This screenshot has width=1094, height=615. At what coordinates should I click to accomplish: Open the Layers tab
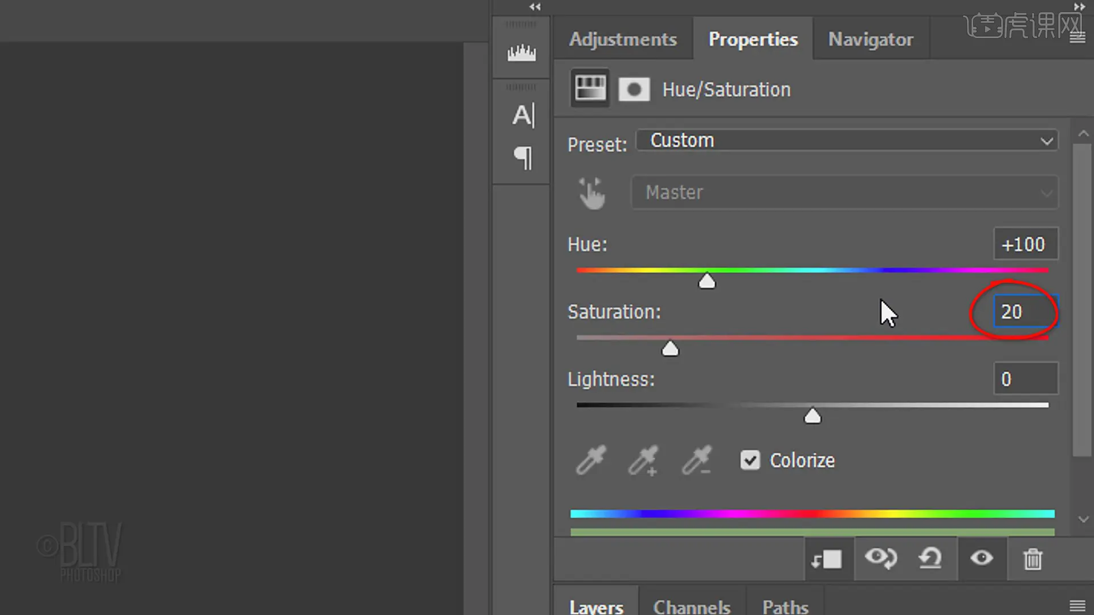pos(596,606)
